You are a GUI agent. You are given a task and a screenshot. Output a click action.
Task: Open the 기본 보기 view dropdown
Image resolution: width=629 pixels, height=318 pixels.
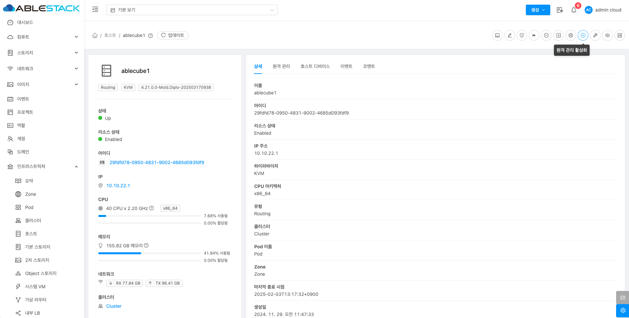tap(192, 10)
